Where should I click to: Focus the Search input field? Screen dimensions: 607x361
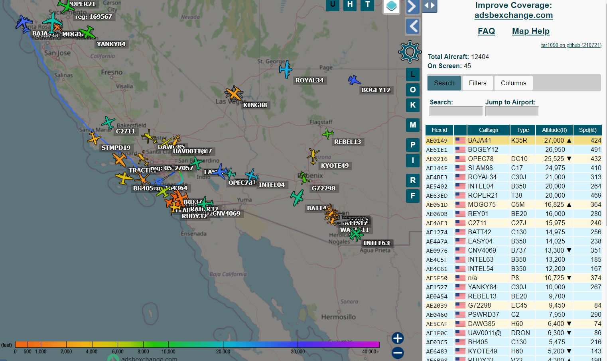456,111
